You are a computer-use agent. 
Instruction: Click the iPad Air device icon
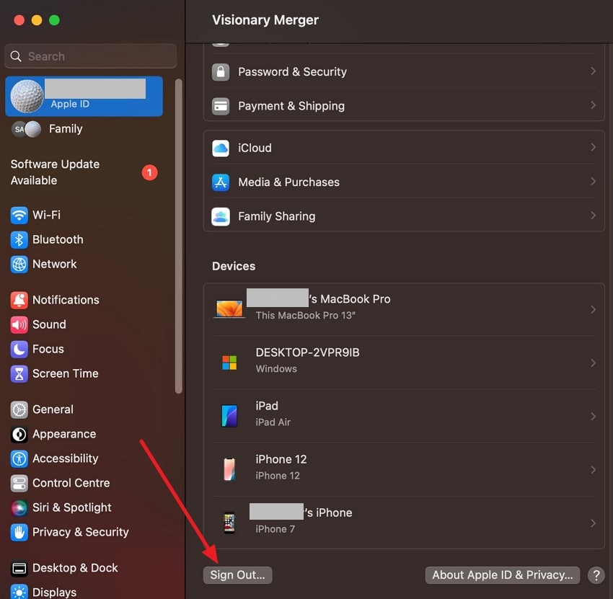tap(229, 416)
